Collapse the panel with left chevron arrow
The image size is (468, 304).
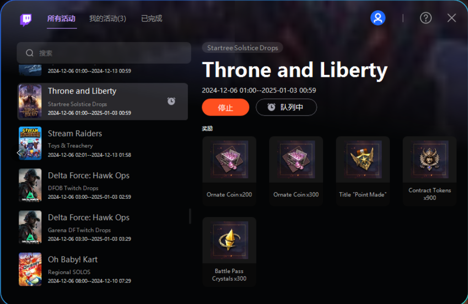point(19,153)
